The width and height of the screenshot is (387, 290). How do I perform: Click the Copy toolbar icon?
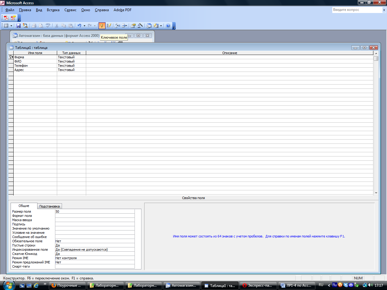(x=63, y=26)
